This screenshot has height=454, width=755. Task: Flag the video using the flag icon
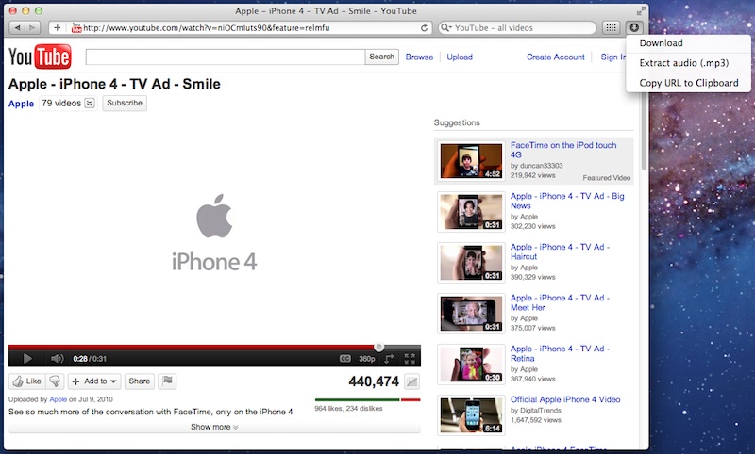(x=166, y=381)
